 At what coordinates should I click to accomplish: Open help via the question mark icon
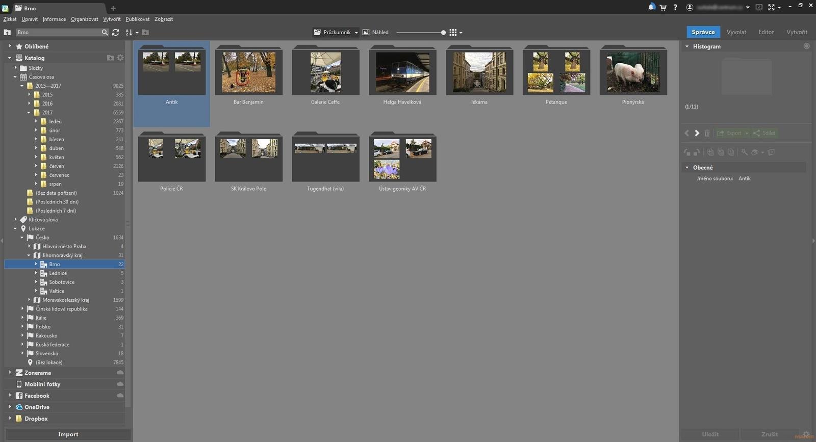point(675,7)
